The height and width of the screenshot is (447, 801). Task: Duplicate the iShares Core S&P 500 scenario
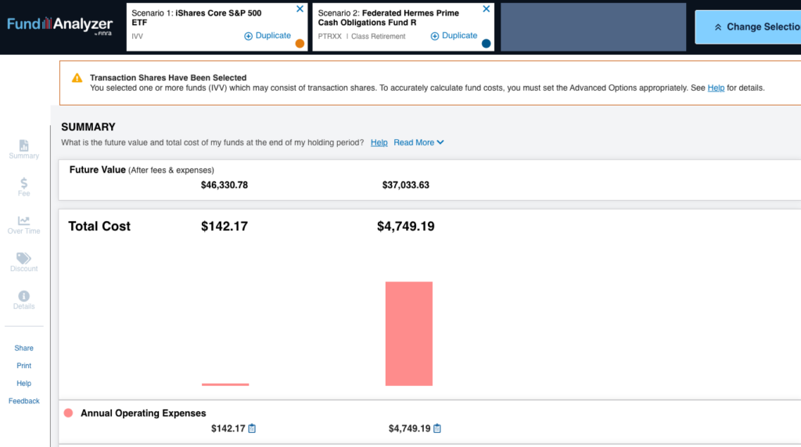click(268, 36)
